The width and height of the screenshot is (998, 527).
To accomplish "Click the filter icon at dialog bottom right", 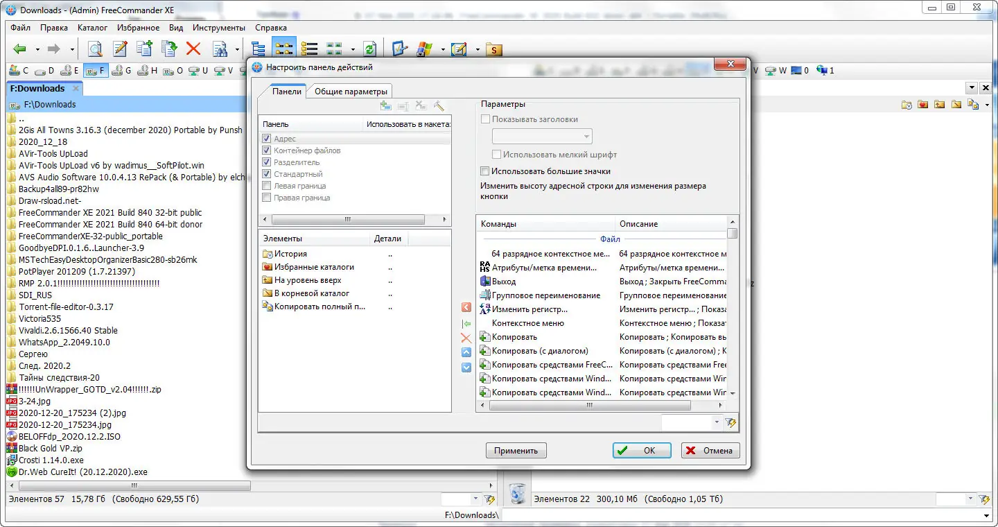I will [730, 422].
